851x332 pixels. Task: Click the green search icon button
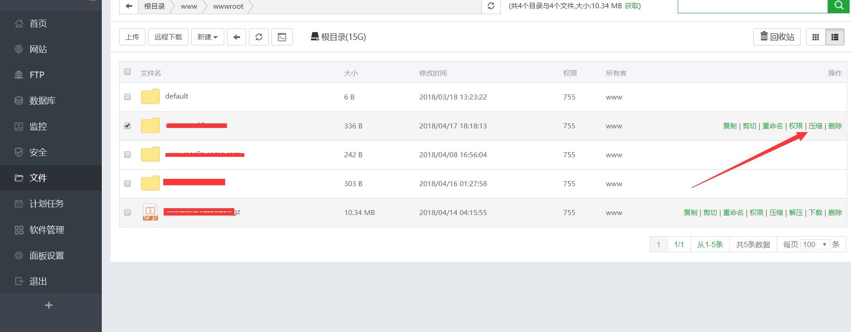(839, 6)
